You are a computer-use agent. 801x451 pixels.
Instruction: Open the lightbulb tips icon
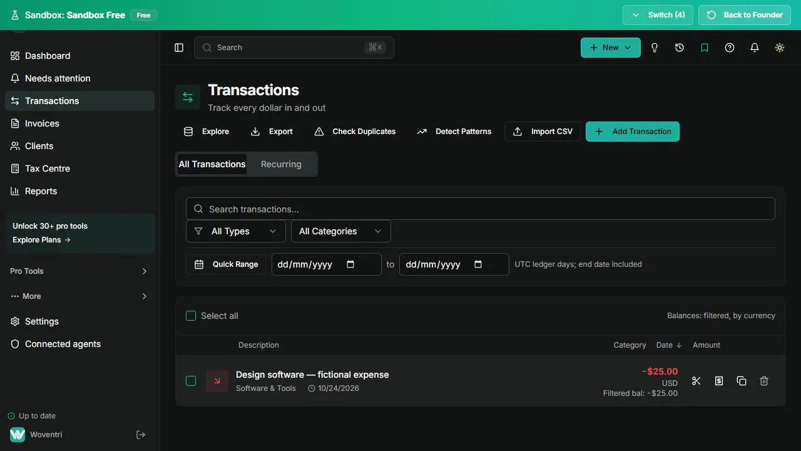[655, 48]
